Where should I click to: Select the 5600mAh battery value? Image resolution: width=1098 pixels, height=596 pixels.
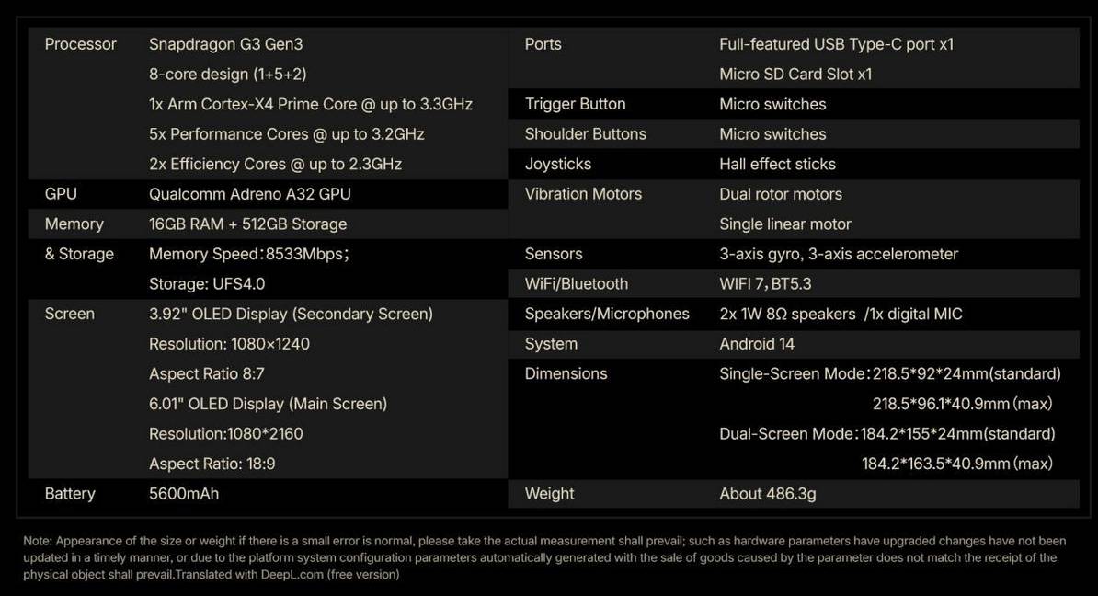[x=184, y=494]
